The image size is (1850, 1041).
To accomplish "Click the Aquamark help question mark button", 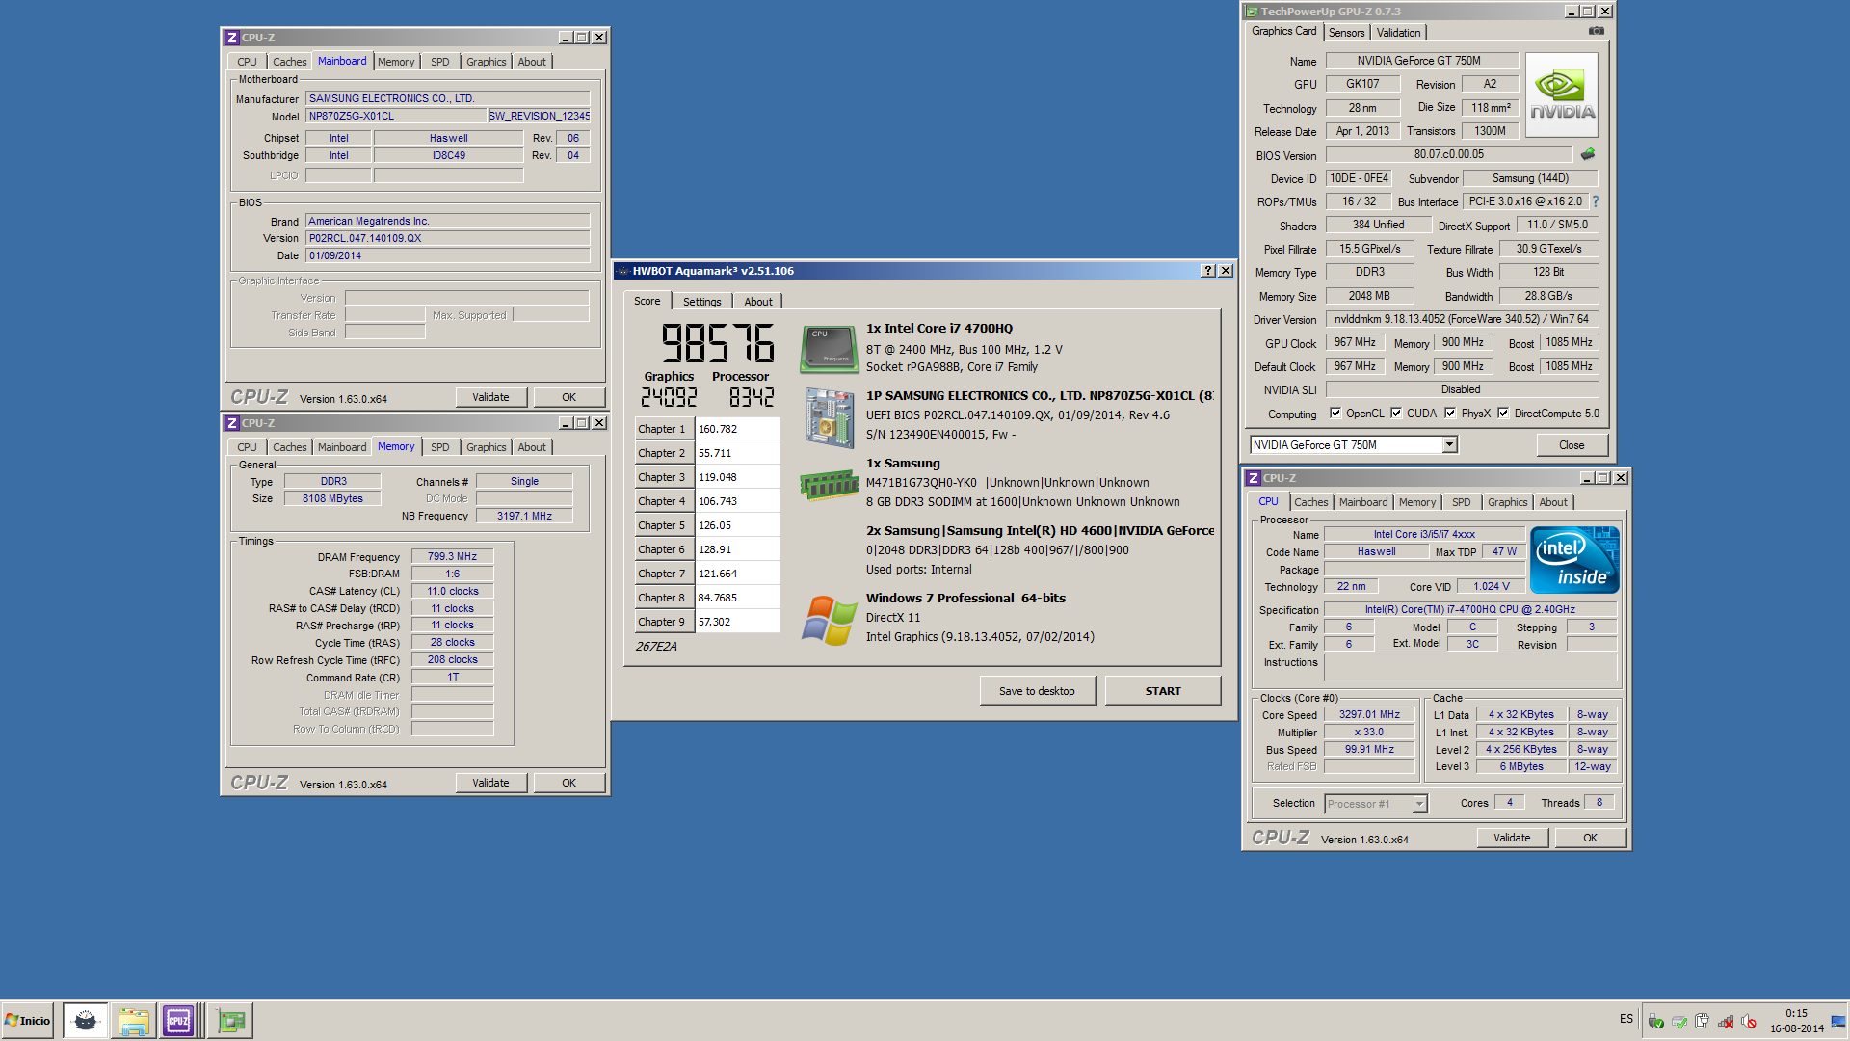I will pyautogui.click(x=1208, y=271).
